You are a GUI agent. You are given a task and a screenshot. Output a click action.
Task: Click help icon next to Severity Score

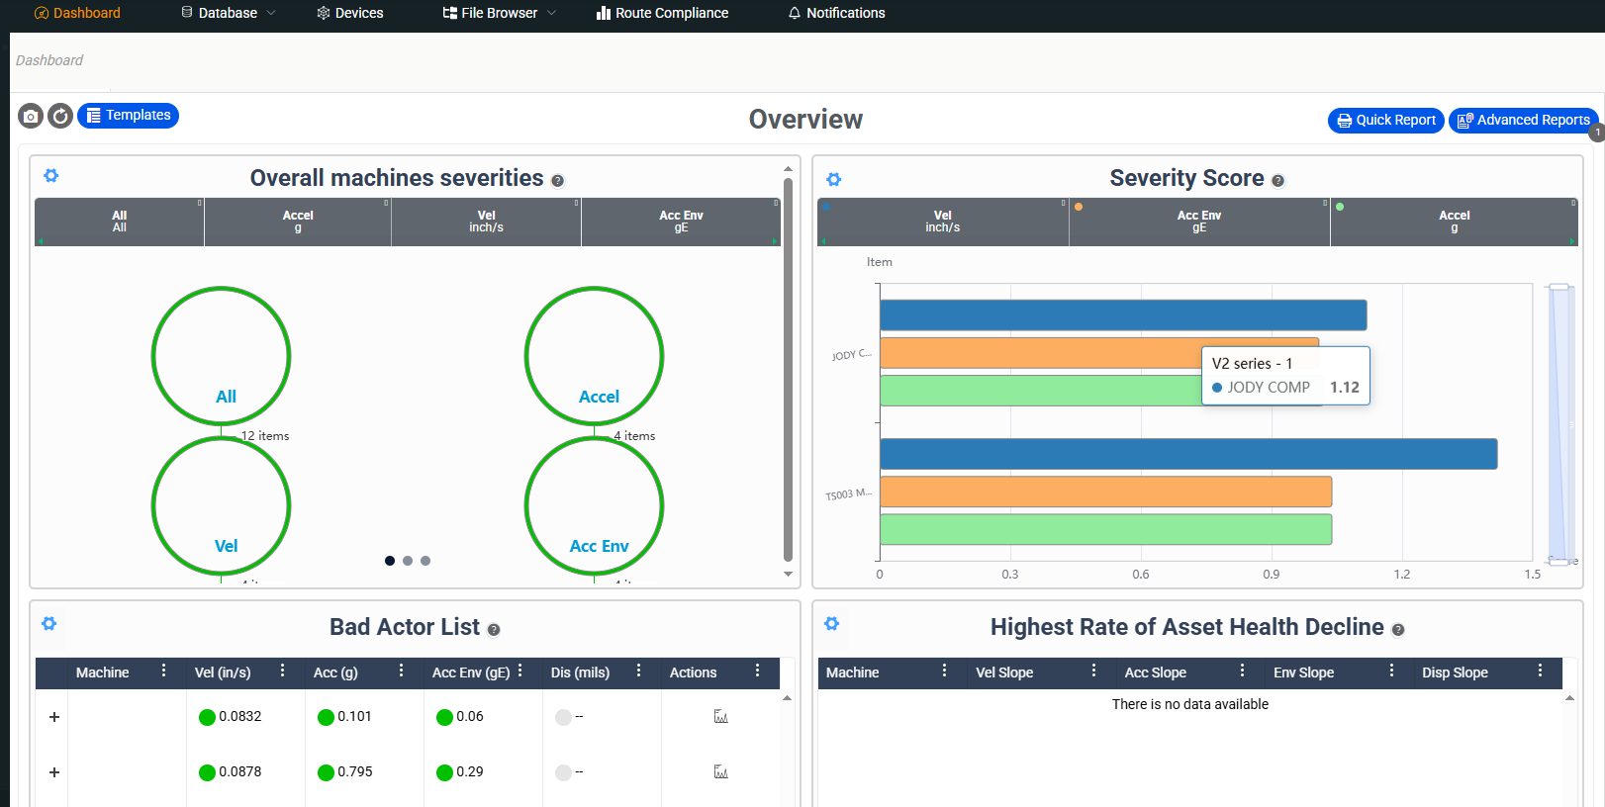click(x=1278, y=181)
